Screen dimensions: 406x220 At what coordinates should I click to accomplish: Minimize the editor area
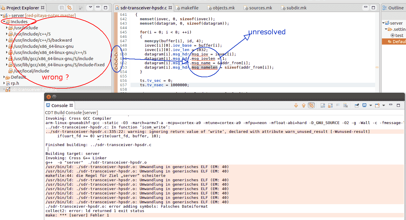click(366, 7)
